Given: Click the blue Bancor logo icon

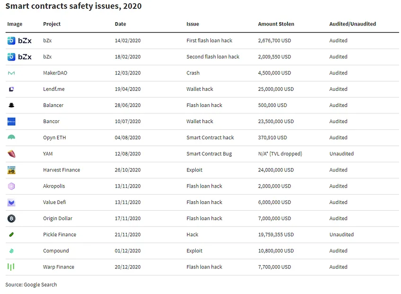Looking at the screenshot, I should pyautogui.click(x=11, y=121).
